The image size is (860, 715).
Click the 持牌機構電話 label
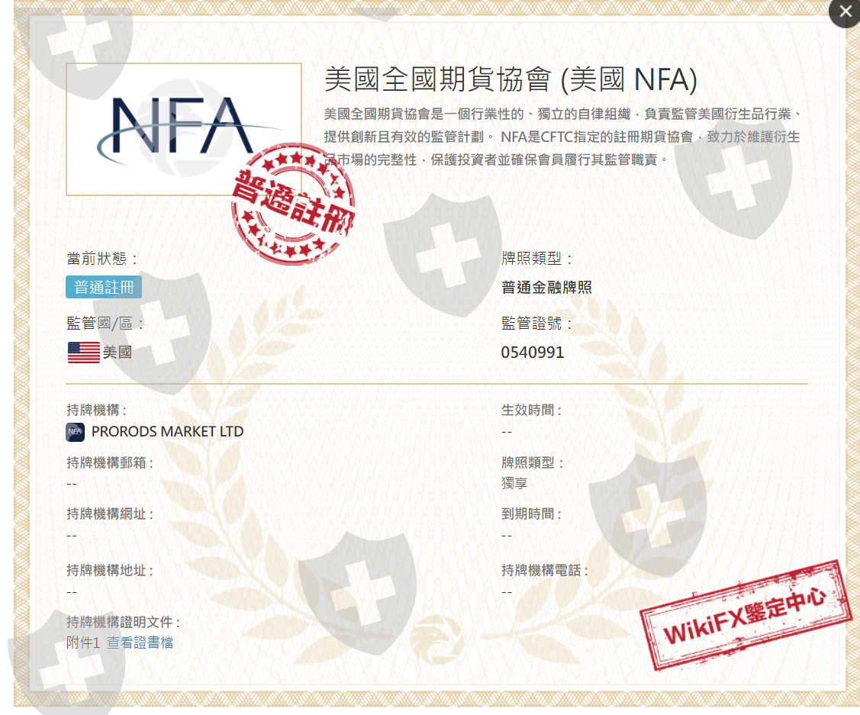click(545, 570)
